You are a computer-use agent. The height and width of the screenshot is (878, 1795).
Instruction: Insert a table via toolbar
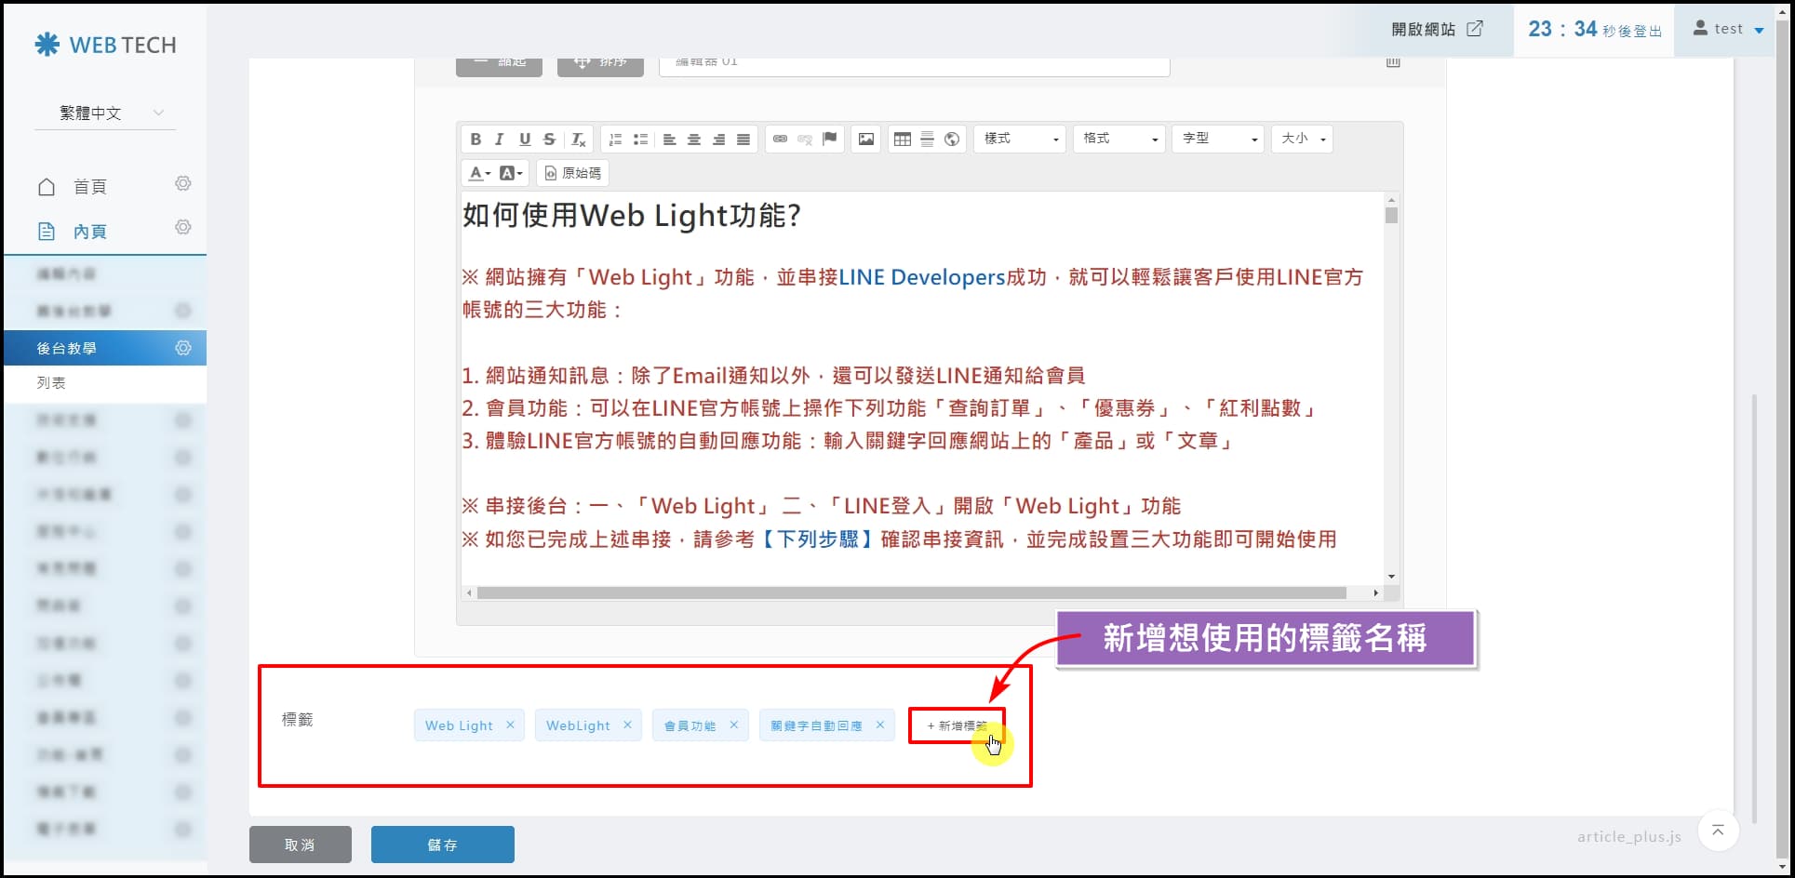[902, 140]
